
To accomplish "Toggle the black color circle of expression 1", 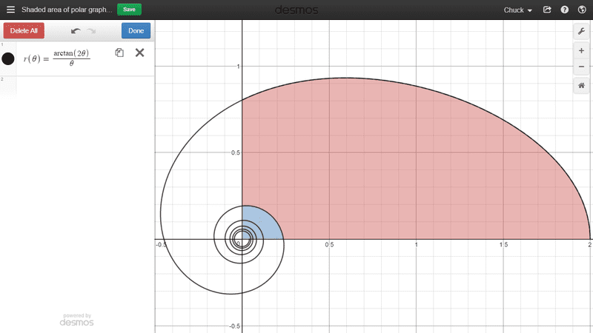I will point(8,58).
